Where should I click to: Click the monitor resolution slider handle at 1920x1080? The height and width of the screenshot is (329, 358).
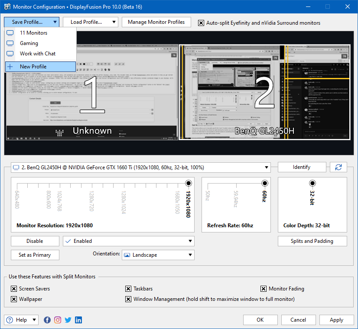click(189, 183)
